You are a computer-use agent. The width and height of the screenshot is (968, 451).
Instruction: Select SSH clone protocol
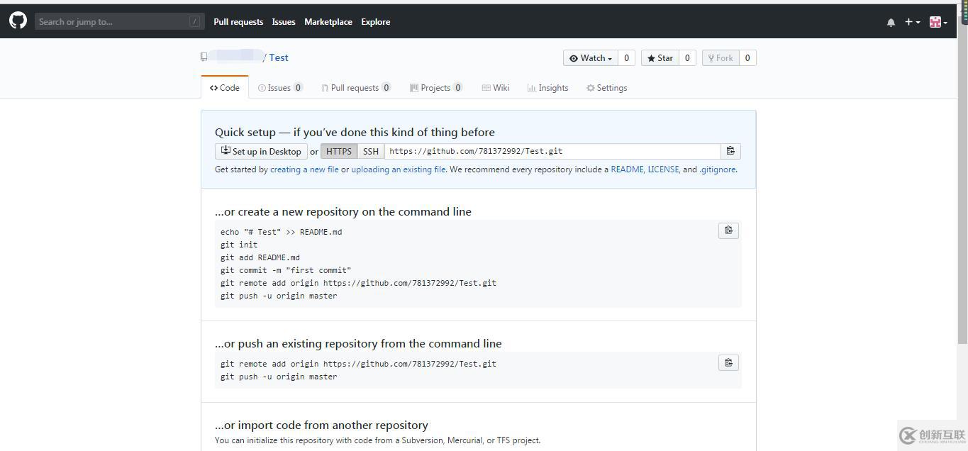click(371, 151)
